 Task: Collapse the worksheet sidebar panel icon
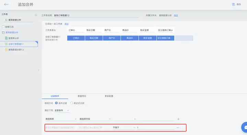36,15
